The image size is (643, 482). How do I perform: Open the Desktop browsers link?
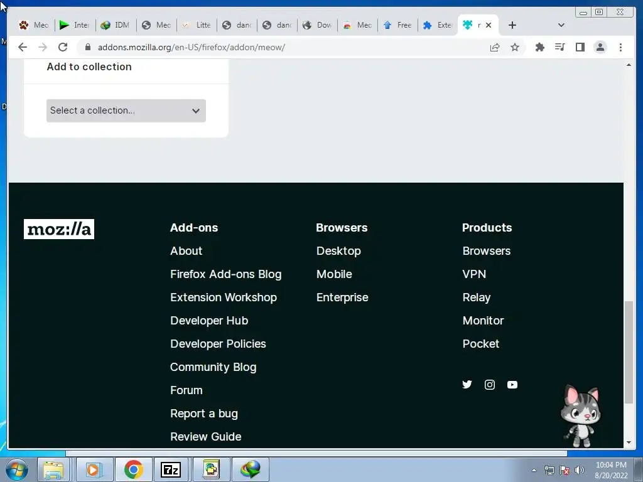pyautogui.click(x=338, y=251)
